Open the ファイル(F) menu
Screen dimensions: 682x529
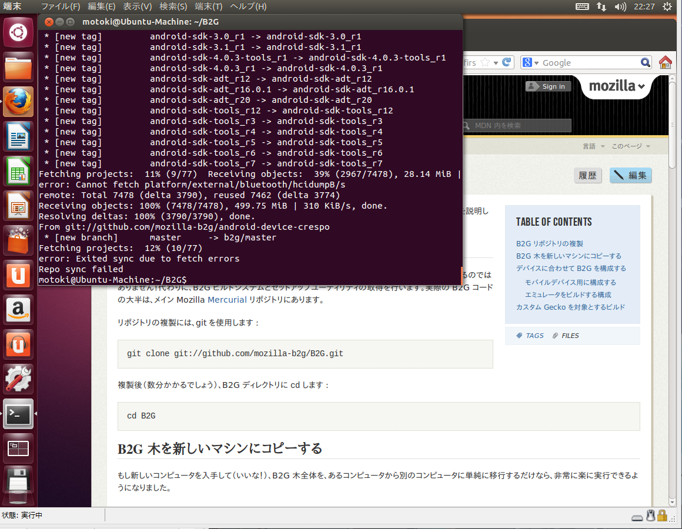point(61,6)
